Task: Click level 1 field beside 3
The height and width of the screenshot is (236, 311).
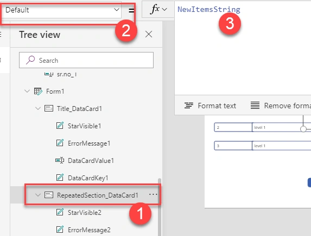Action: (x=282, y=146)
